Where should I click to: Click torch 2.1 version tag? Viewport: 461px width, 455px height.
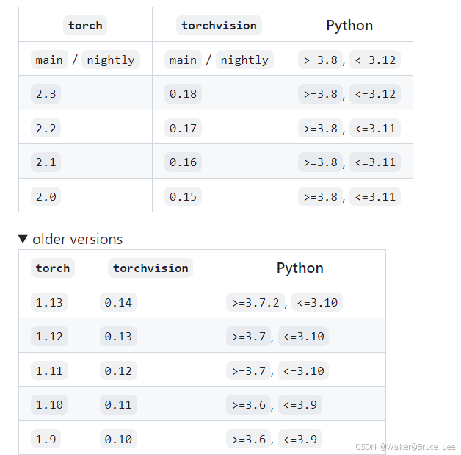pos(46,162)
